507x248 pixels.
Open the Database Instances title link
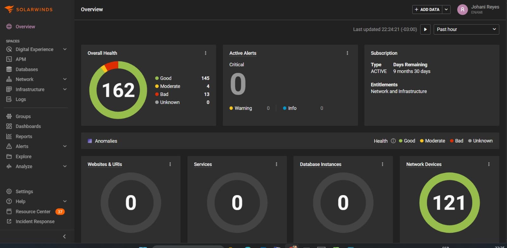[321, 164]
